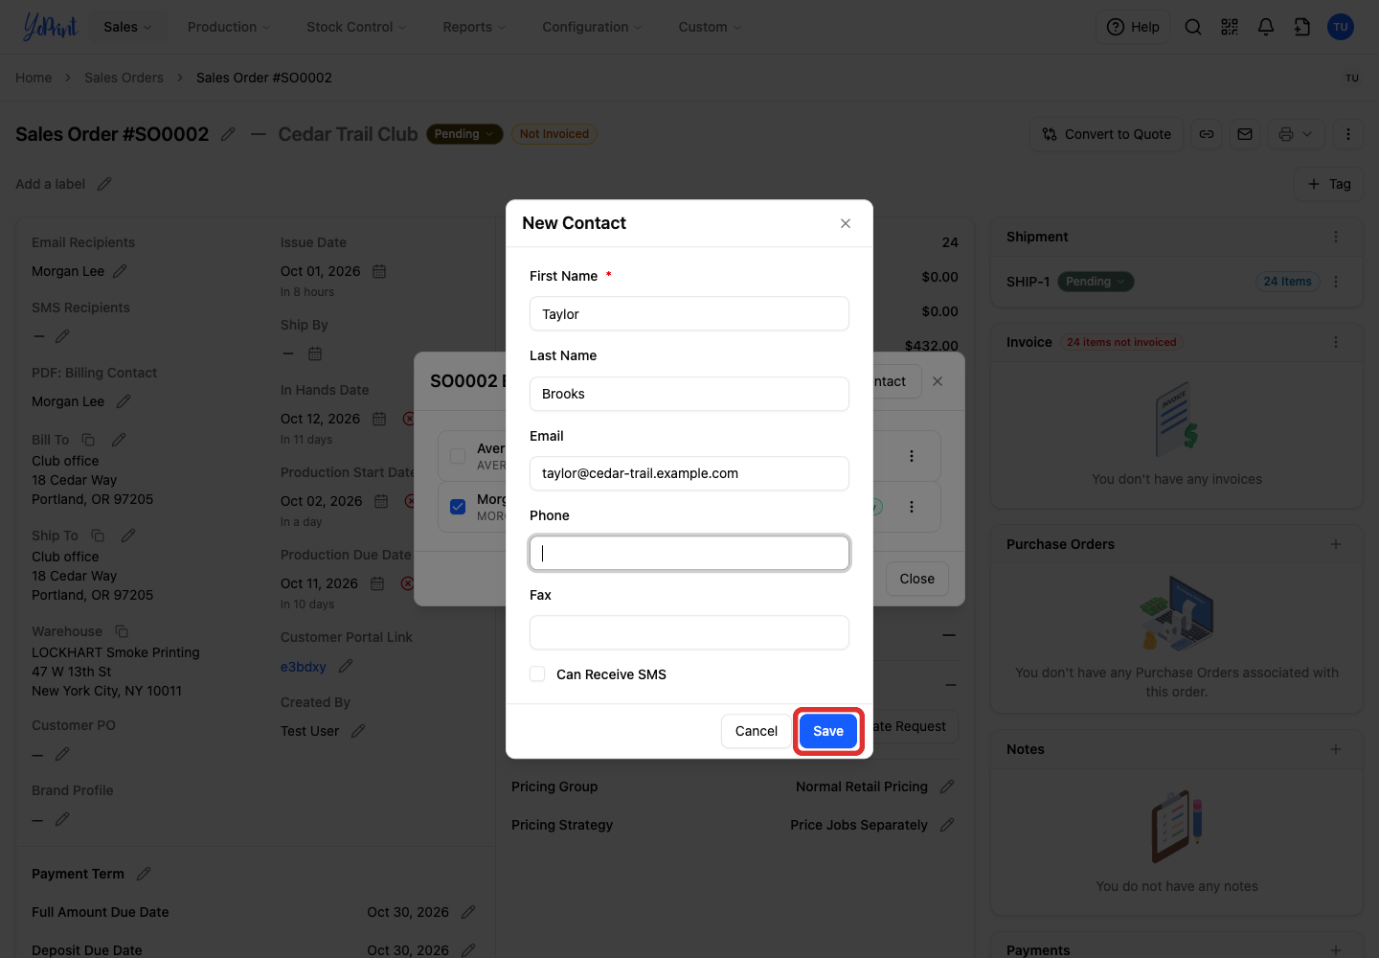
Task: Click the copy link icon
Action: pyautogui.click(x=1207, y=134)
